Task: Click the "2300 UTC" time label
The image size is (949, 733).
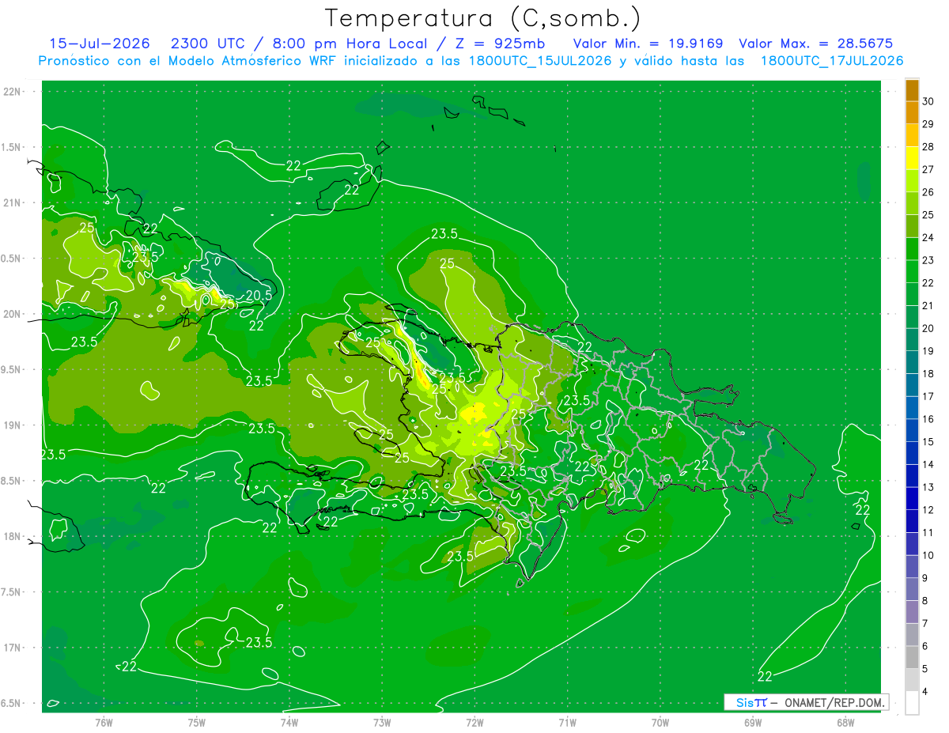Action: 207,43
